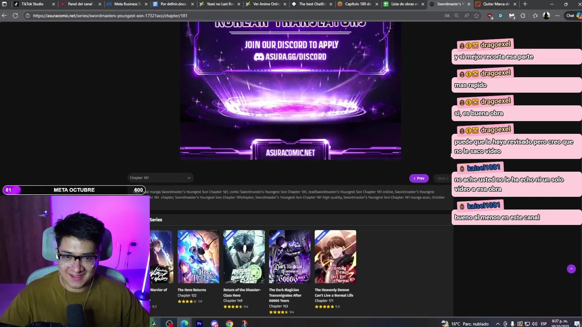Open The Heavenly Demon cover thumbnail
The width and height of the screenshot is (582, 327).
coord(335,257)
